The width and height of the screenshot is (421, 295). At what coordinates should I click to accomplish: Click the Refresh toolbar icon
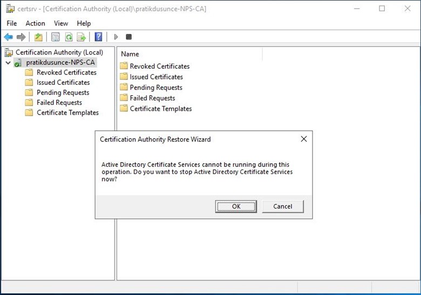[69, 37]
